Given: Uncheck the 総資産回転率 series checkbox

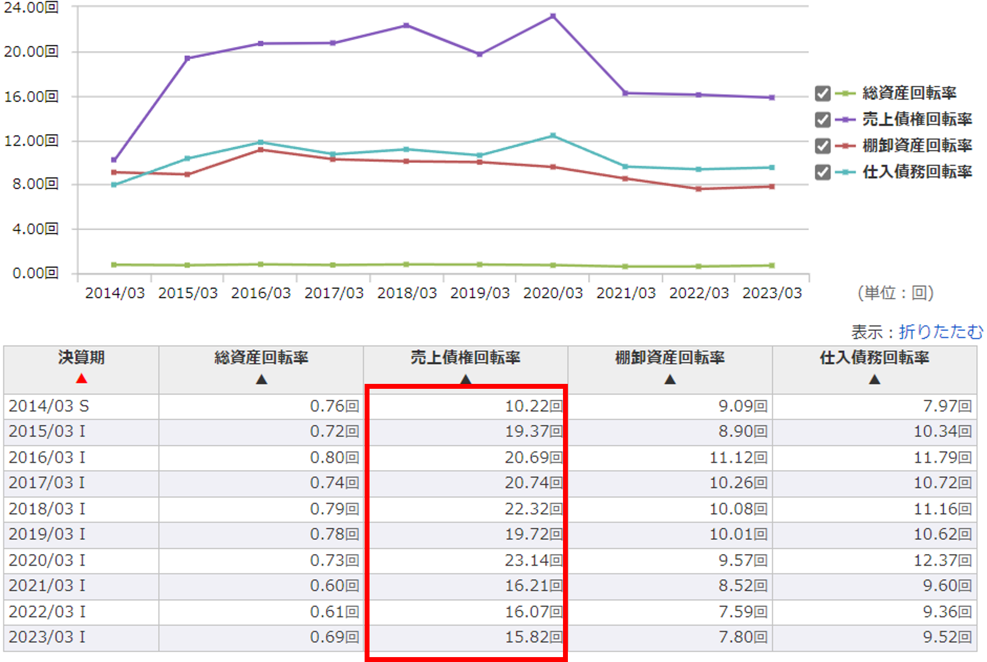Looking at the screenshot, I should (x=822, y=93).
